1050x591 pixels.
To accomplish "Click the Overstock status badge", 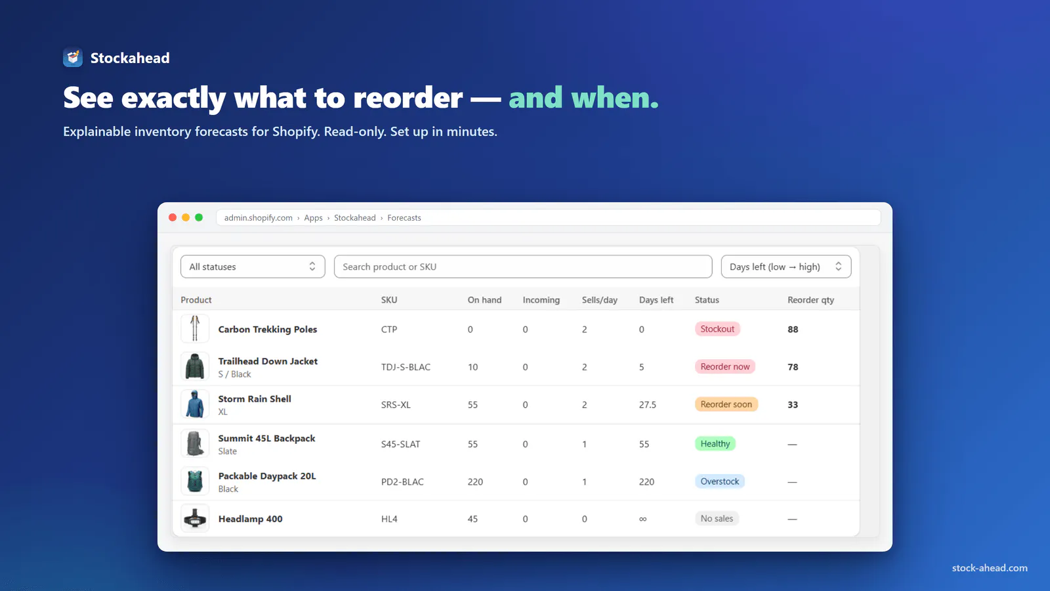I will [x=720, y=481].
